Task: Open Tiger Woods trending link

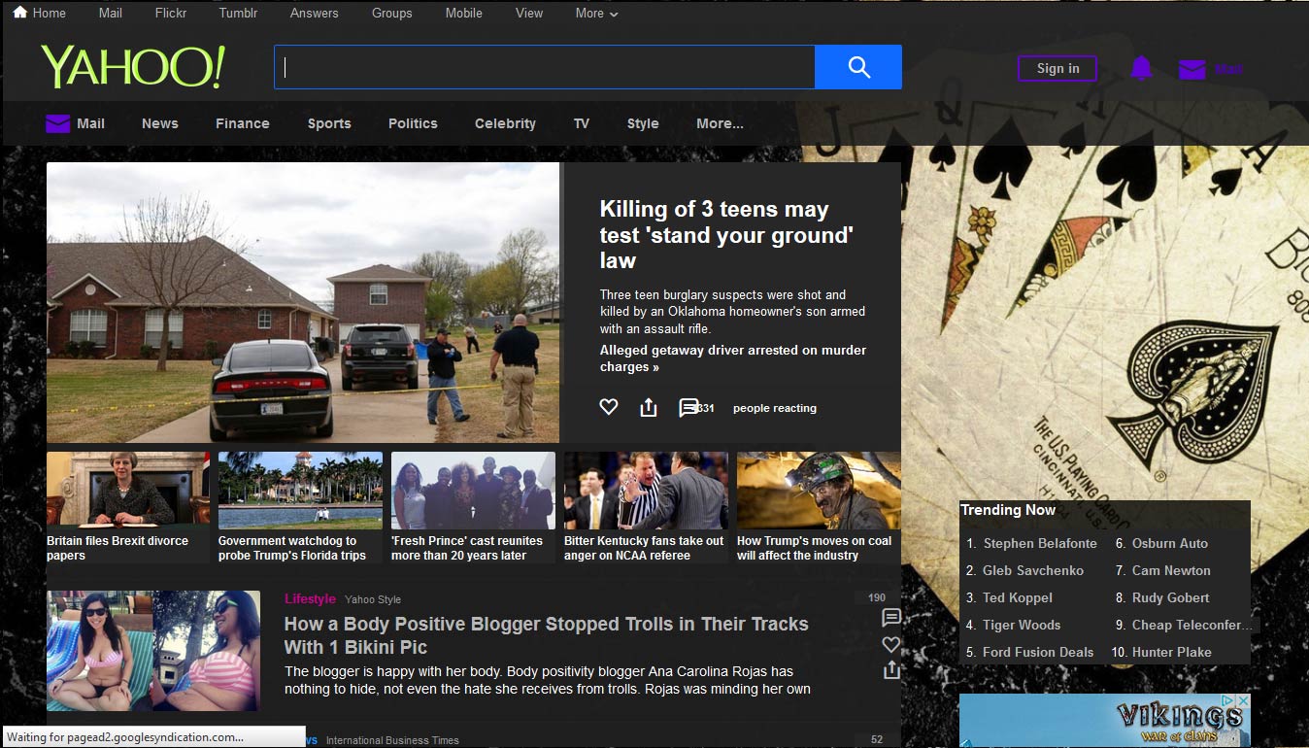Action: (1021, 625)
